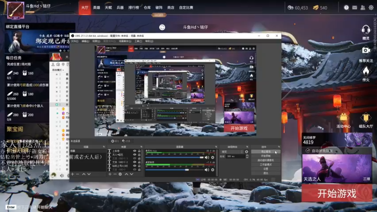The image size is (377, 212).
Task: Click transition duration stepper arrows
Action: (247, 156)
